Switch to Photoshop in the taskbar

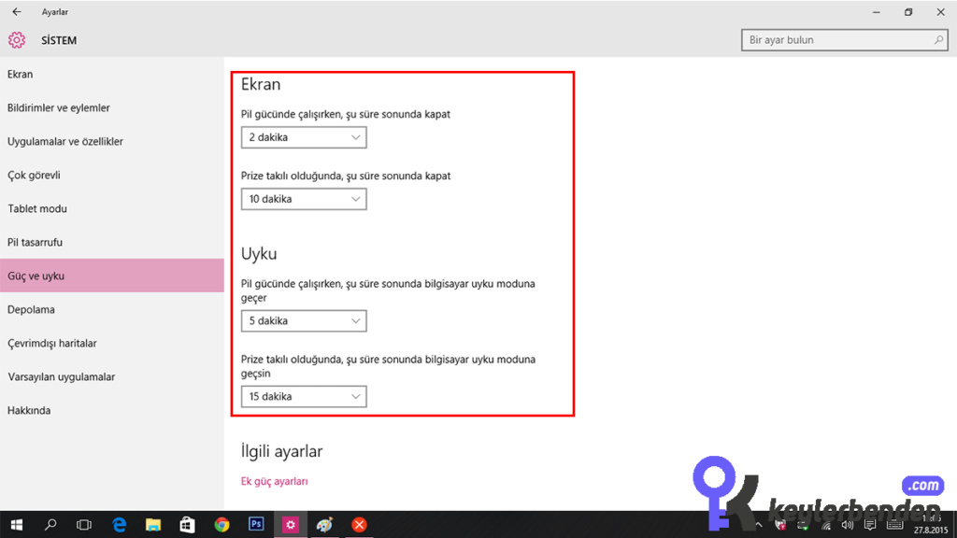[x=256, y=524]
